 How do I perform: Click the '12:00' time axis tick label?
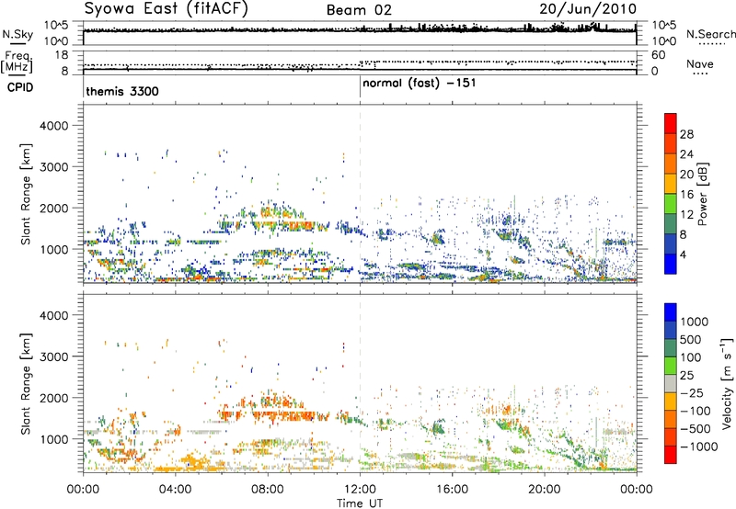point(360,489)
